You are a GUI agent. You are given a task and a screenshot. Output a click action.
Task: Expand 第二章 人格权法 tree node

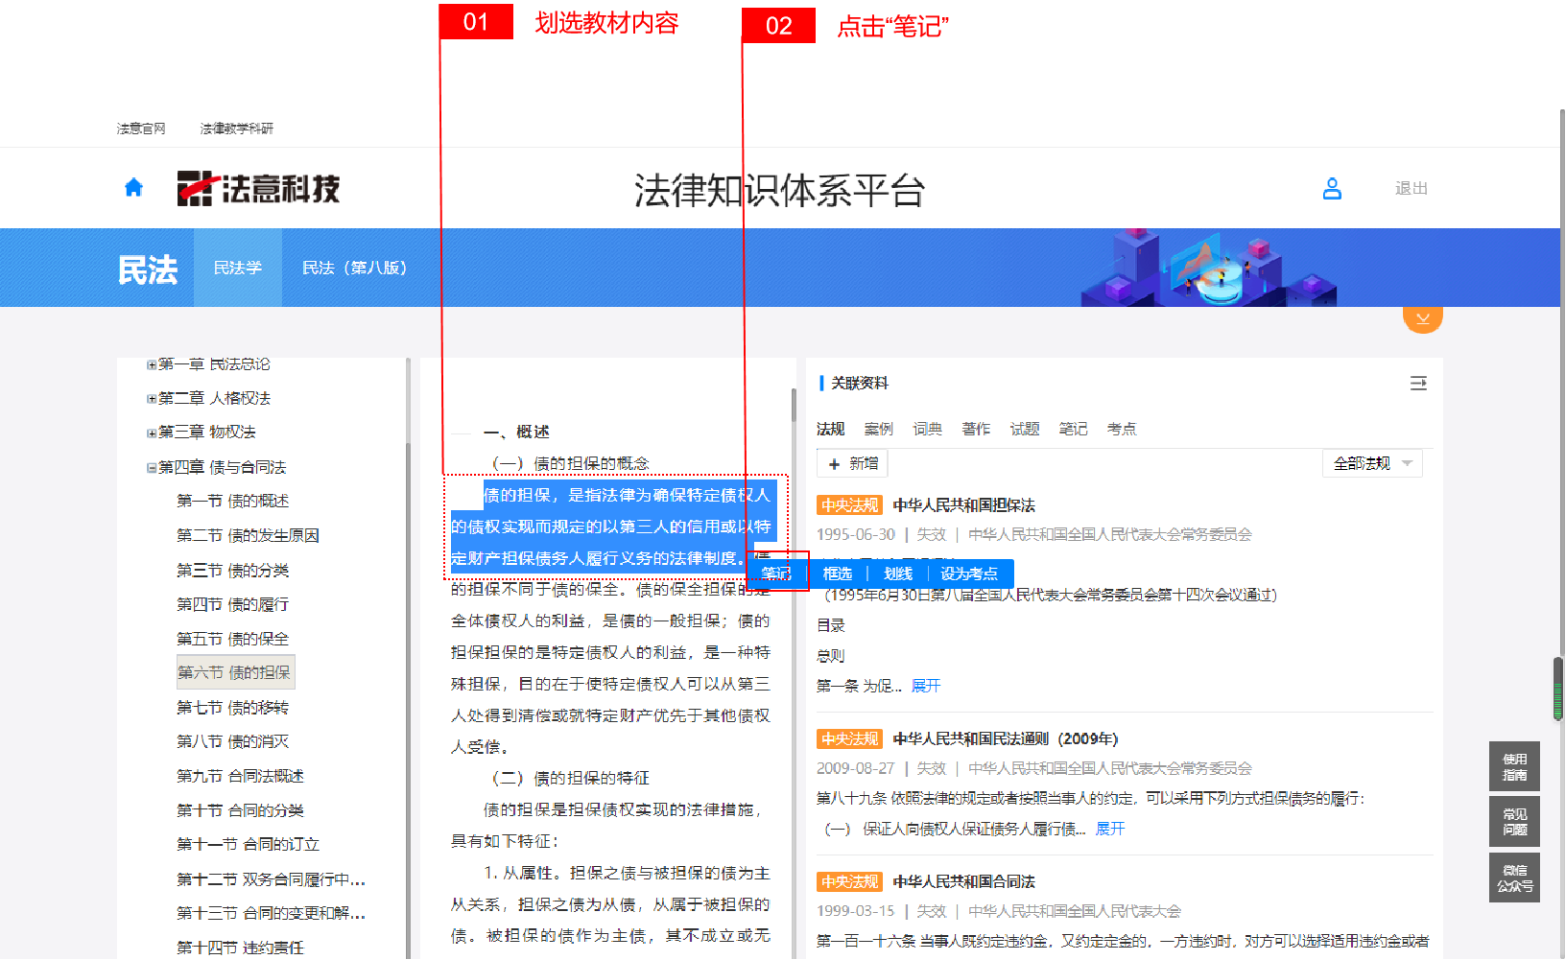point(152,399)
